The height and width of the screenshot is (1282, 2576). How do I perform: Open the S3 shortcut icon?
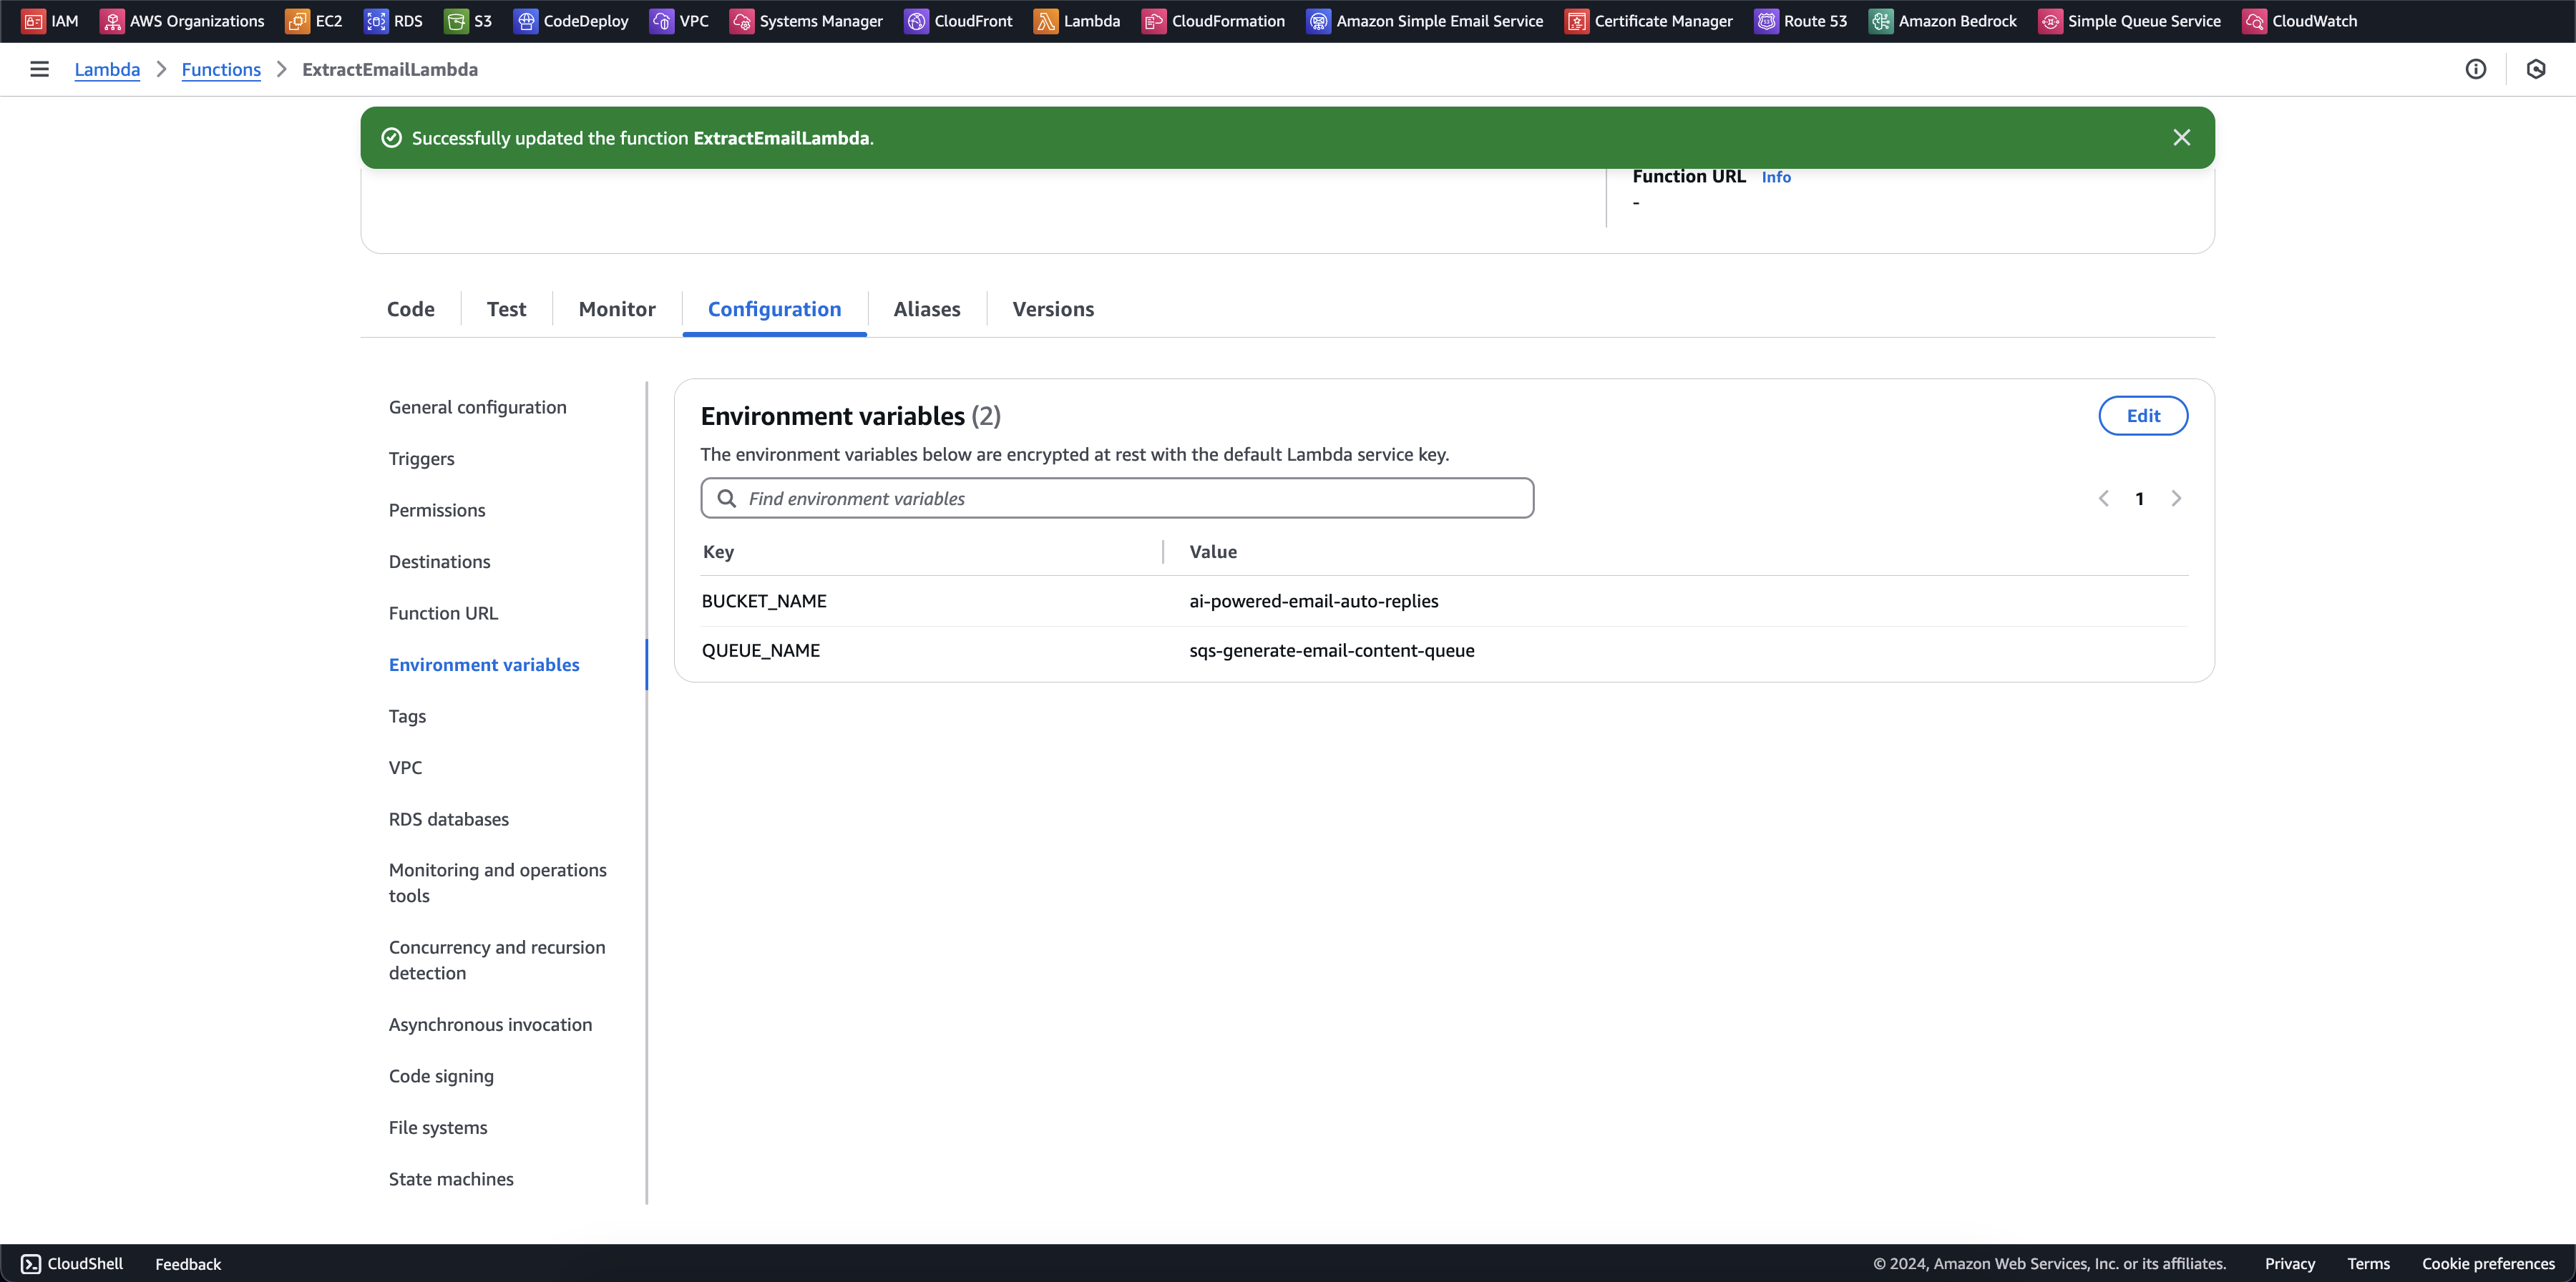coord(456,21)
